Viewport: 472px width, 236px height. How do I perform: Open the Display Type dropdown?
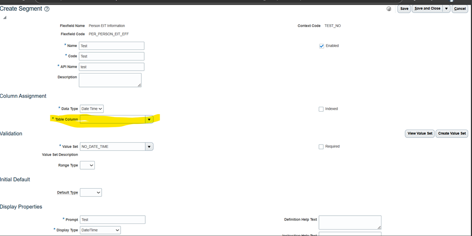click(100, 230)
